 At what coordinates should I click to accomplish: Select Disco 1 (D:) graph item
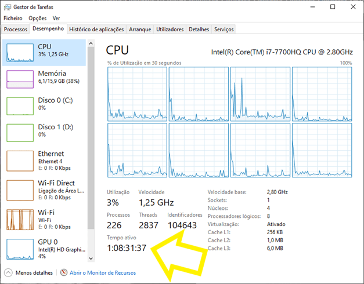pyautogui.click(x=20, y=133)
